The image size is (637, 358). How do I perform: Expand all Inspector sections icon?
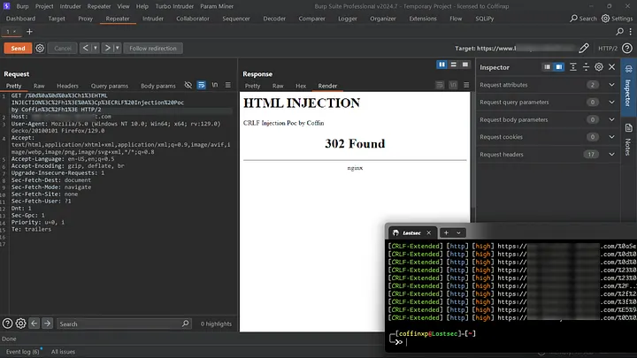click(x=572, y=67)
